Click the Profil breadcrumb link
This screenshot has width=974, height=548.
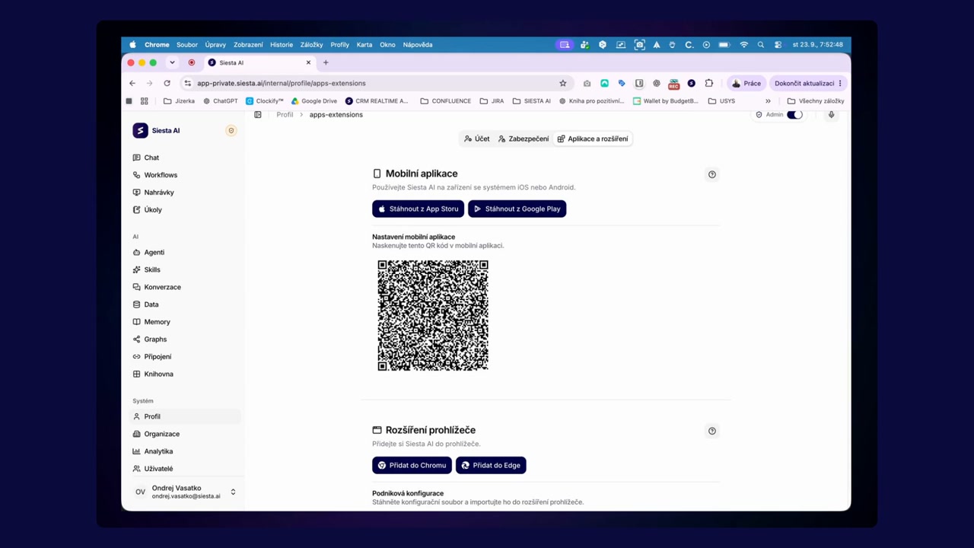(285, 115)
